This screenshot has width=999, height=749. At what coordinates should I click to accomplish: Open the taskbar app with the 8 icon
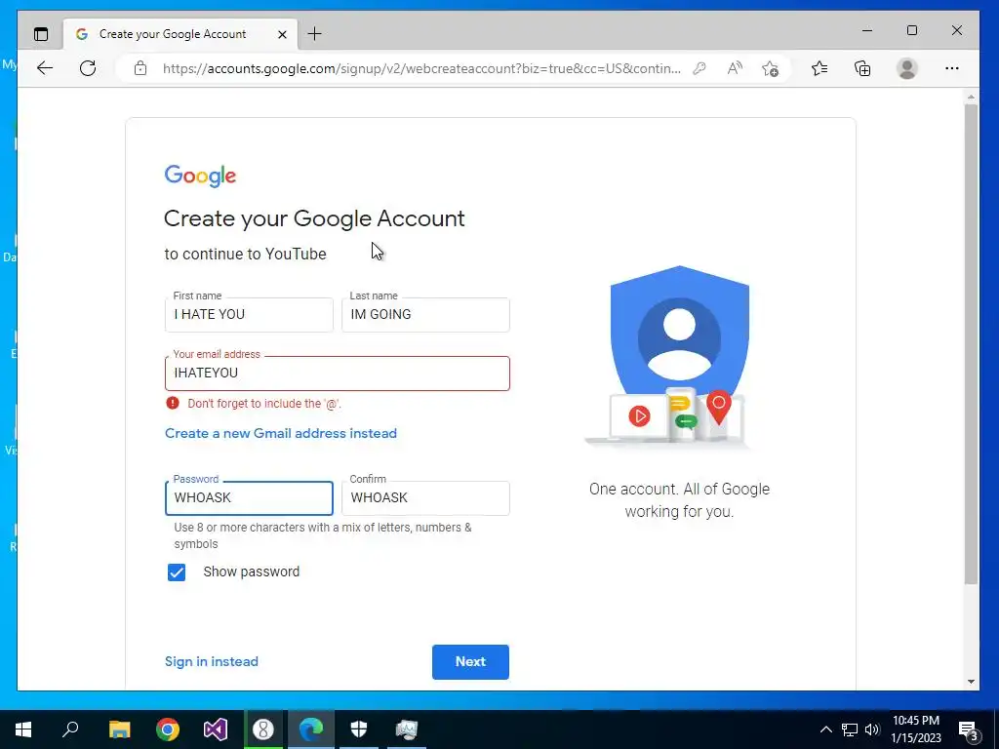(263, 729)
